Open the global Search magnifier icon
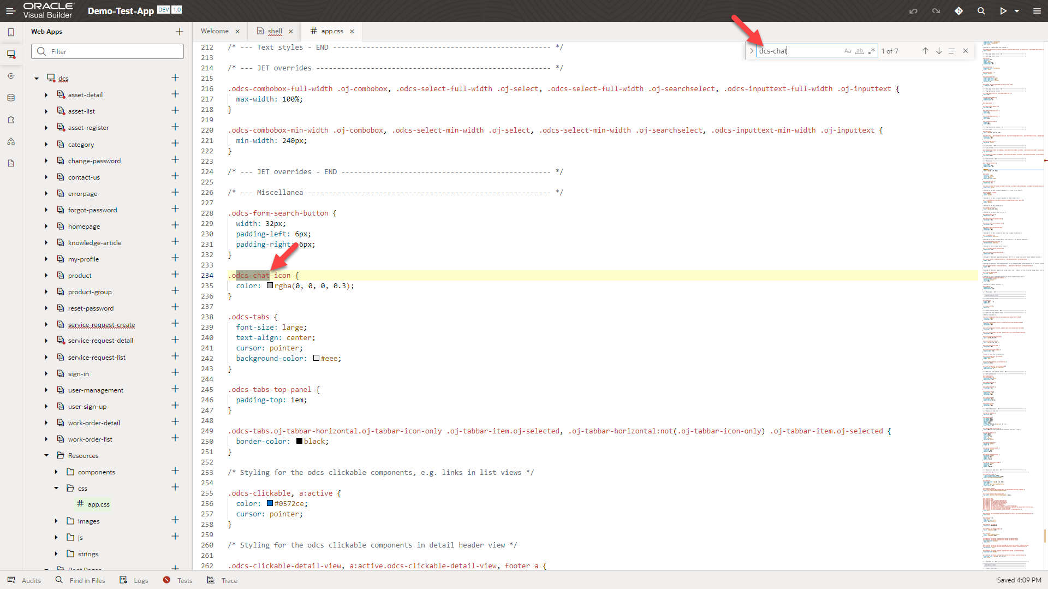 [981, 11]
